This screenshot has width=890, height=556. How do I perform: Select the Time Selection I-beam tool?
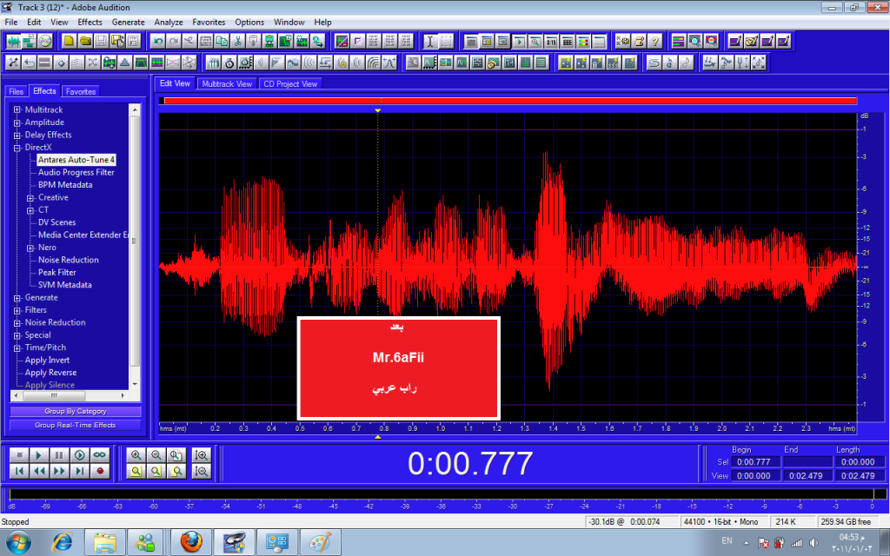click(430, 41)
